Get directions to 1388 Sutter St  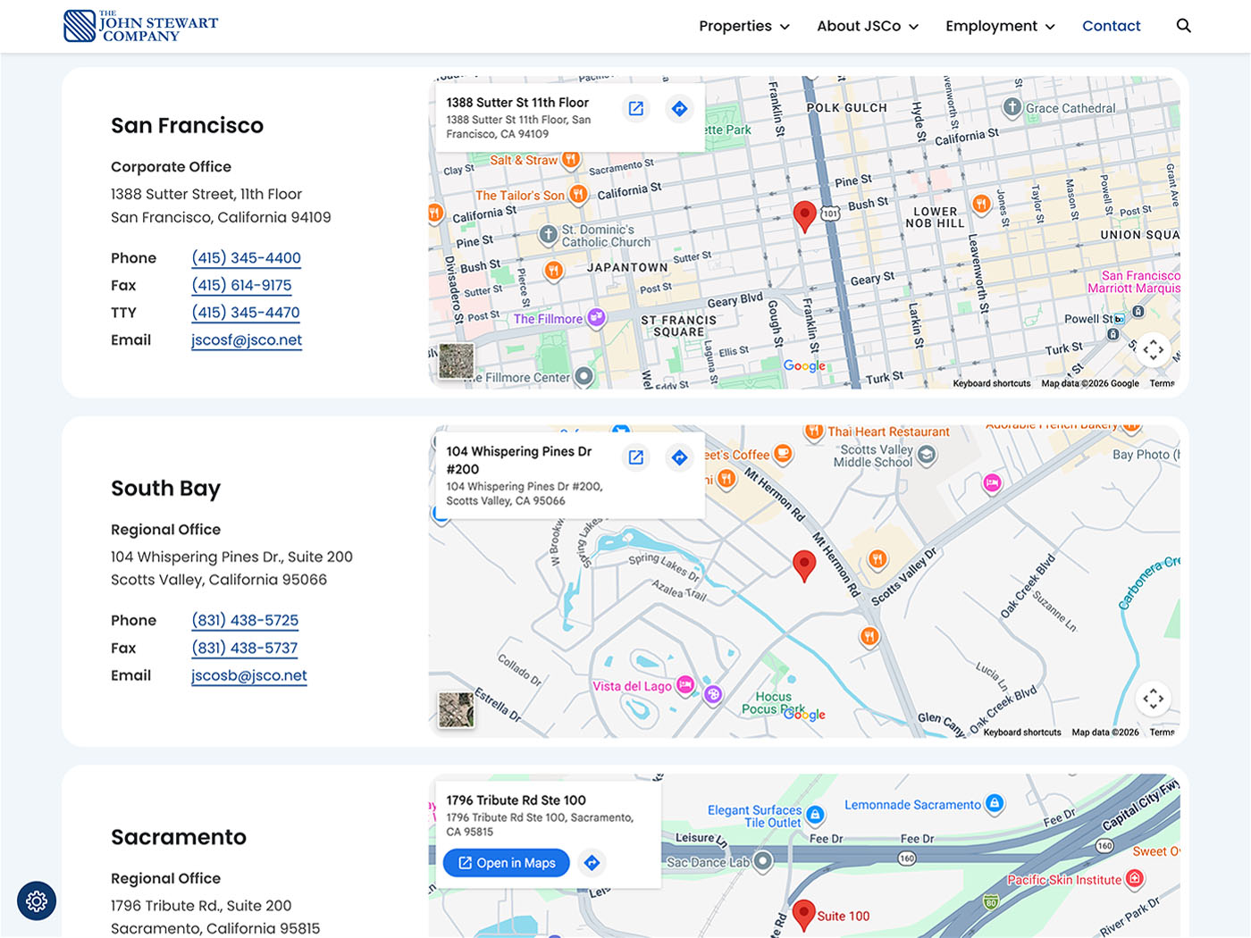pyautogui.click(x=680, y=109)
